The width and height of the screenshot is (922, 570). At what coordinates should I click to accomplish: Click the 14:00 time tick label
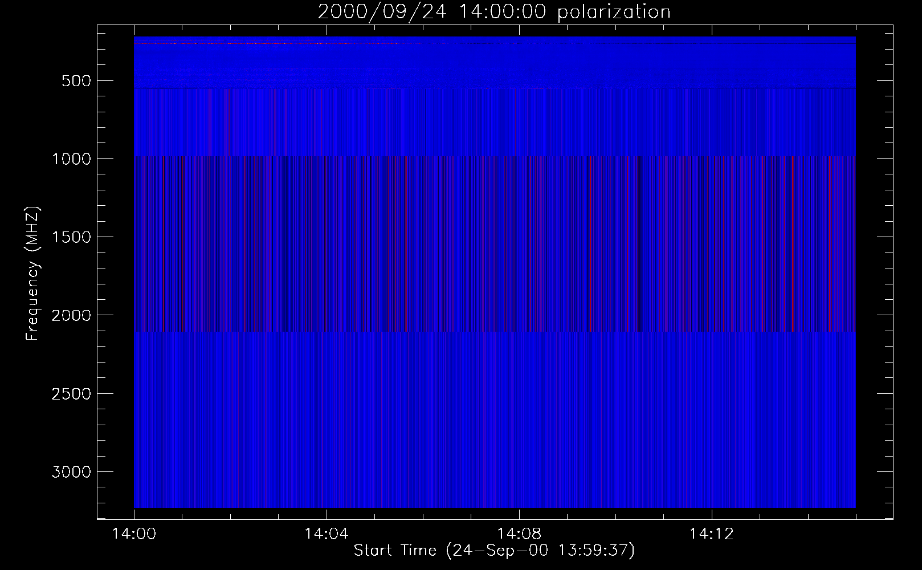[134, 534]
